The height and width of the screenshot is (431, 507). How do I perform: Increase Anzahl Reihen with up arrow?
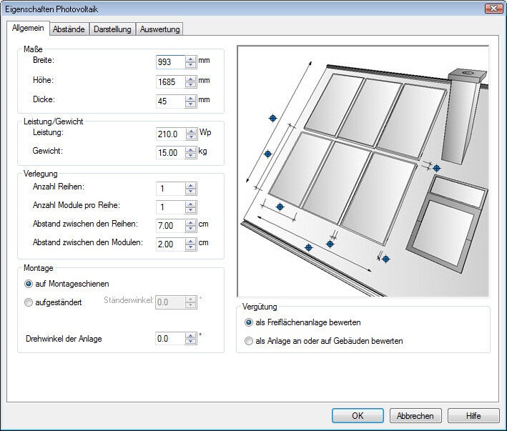point(190,186)
